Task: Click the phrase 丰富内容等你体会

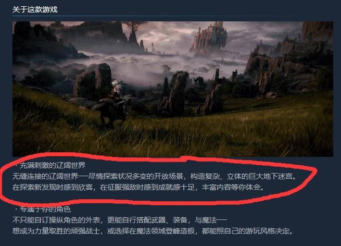Action: (x=231, y=187)
